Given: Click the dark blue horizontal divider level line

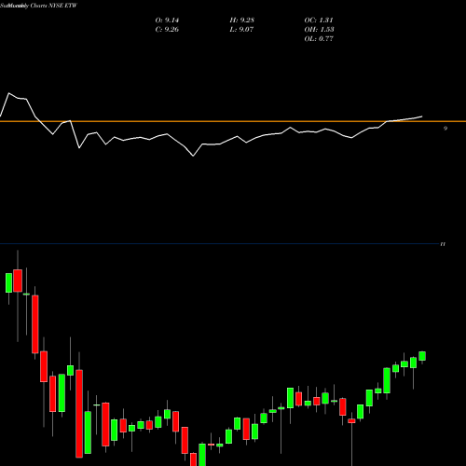Looking at the screenshot, I should pyautogui.click(x=219, y=244).
